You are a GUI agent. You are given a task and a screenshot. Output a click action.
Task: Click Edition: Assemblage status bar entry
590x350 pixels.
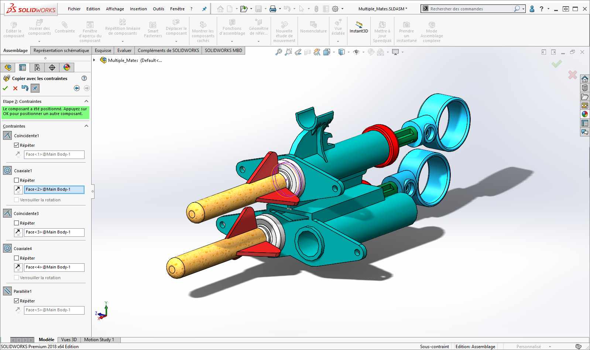(475, 347)
